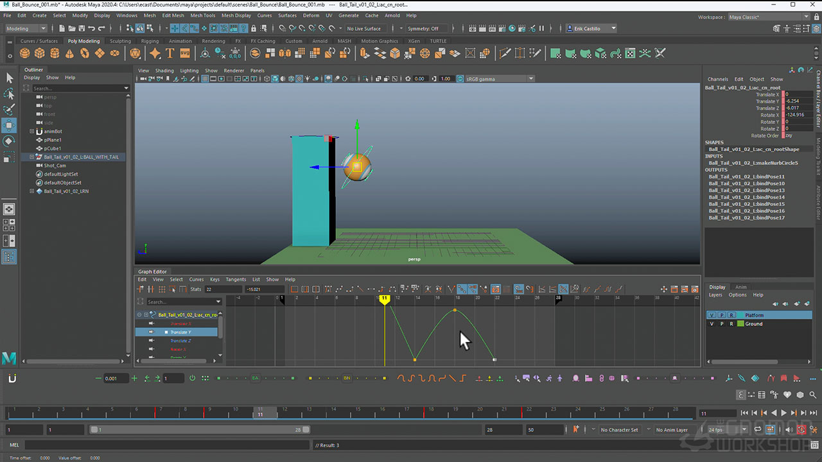Activate the Rotate tool in the toolbox
The image size is (822, 462).
click(9, 141)
